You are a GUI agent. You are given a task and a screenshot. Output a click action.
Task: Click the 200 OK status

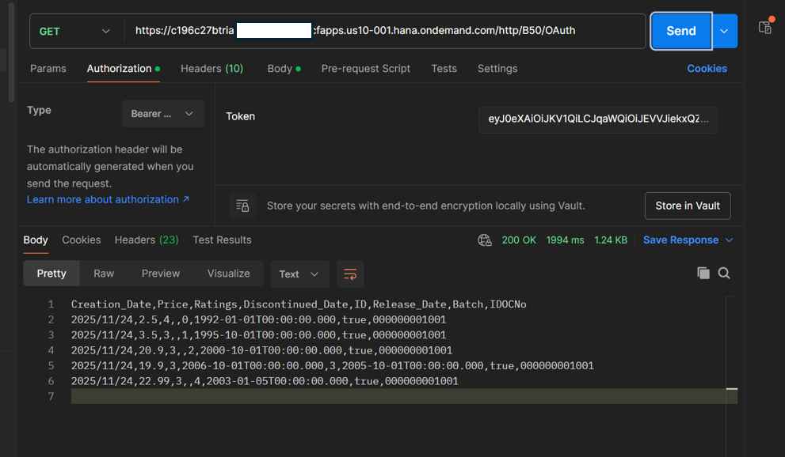coord(519,240)
